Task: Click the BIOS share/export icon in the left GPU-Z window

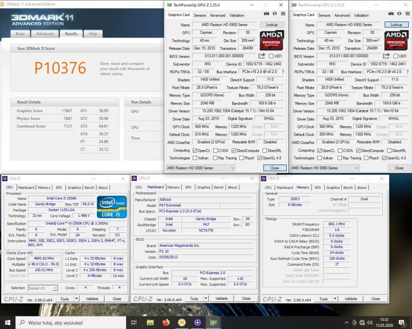Action: [x=262, y=56]
